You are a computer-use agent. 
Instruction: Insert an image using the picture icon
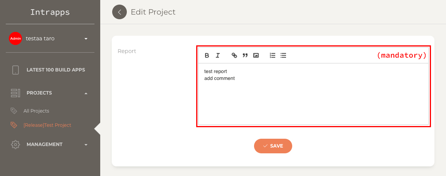[x=256, y=56]
